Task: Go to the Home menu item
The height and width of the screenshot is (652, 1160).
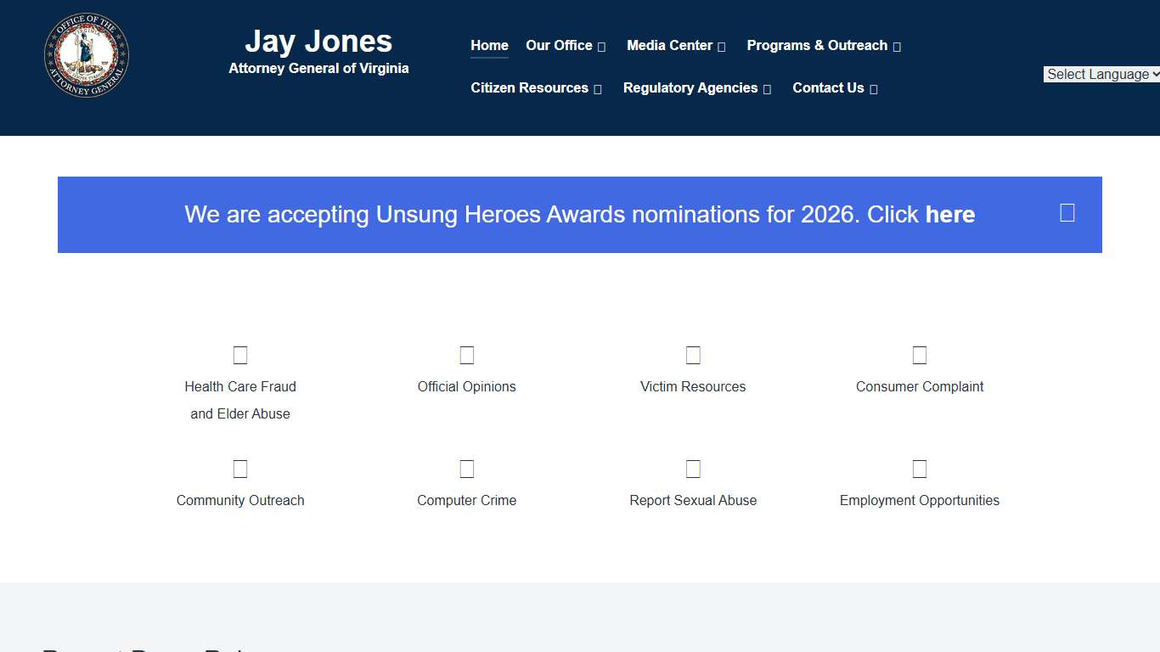Action: [x=489, y=46]
